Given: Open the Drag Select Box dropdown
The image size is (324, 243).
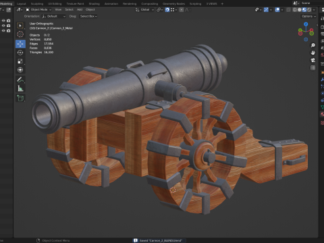Looking at the screenshot, I should (88, 16).
